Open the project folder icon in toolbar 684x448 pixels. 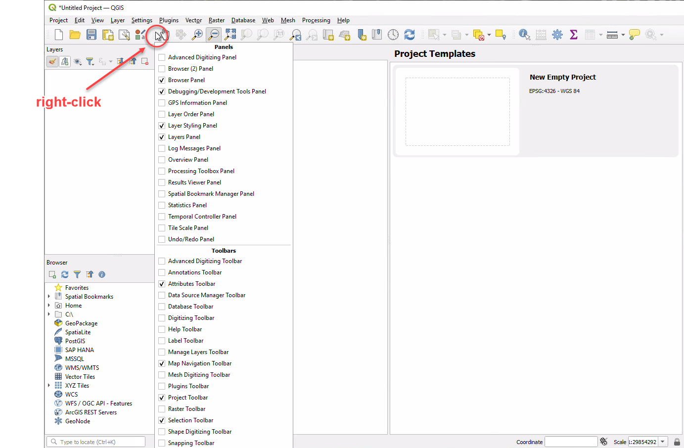(x=75, y=35)
